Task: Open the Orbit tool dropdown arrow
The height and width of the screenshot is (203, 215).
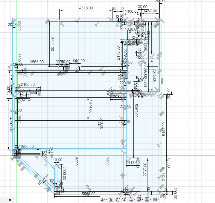Action: click(107, 199)
